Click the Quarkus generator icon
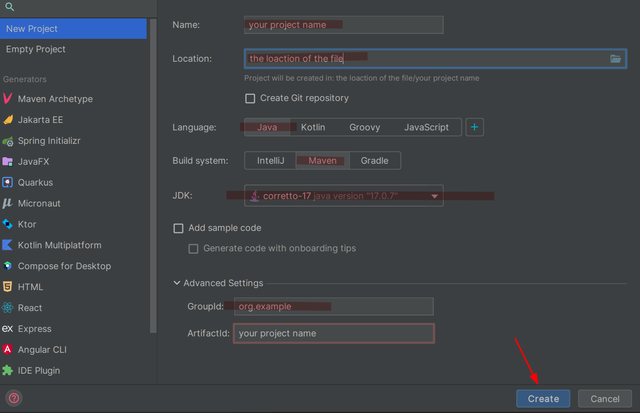The width and height of the screenshot is (640, 413). 7,183
